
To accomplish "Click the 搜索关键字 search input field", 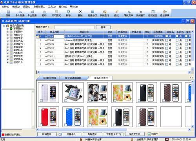I will click(x=74, y=27).
